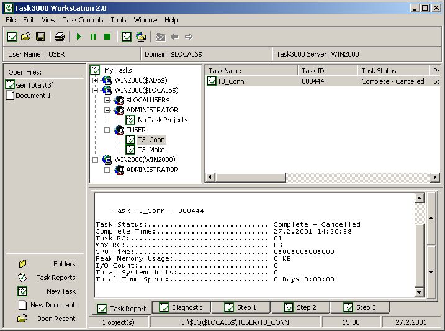This screenshot has width=445, height=331.
Task: Click the Save floppy disk icon
Action: click(40, 37)
